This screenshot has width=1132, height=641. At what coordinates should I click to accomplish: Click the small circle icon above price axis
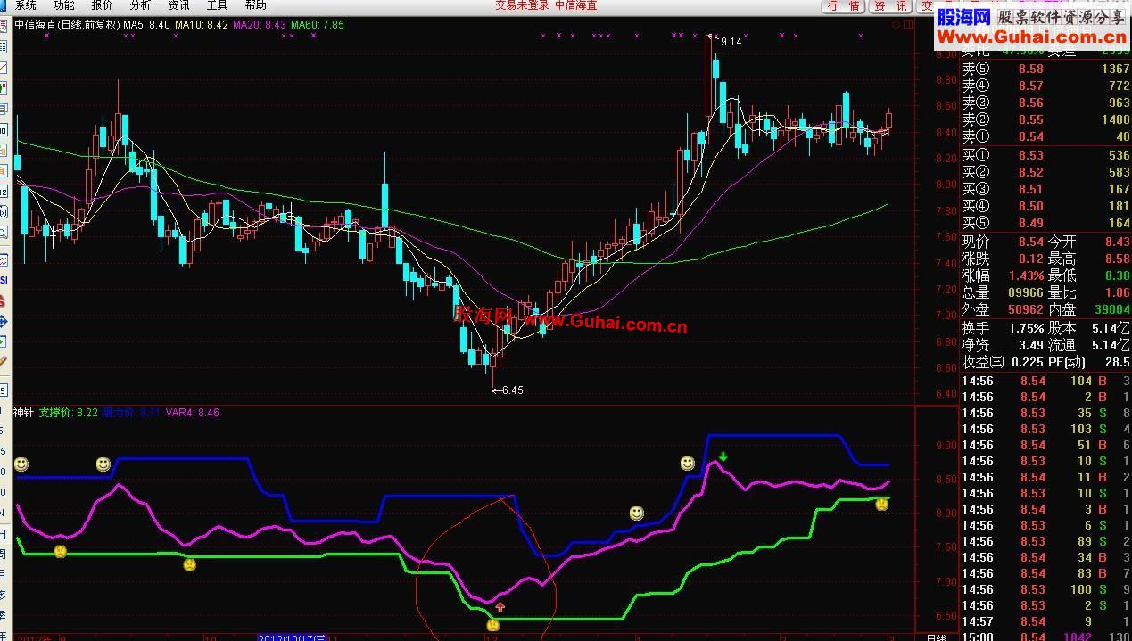897,25
